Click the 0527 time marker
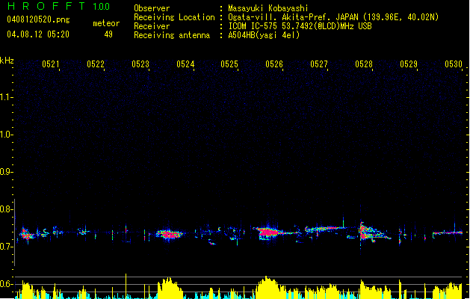The width and height of the screenshot is (470, 299). click(x=319, y=64)
